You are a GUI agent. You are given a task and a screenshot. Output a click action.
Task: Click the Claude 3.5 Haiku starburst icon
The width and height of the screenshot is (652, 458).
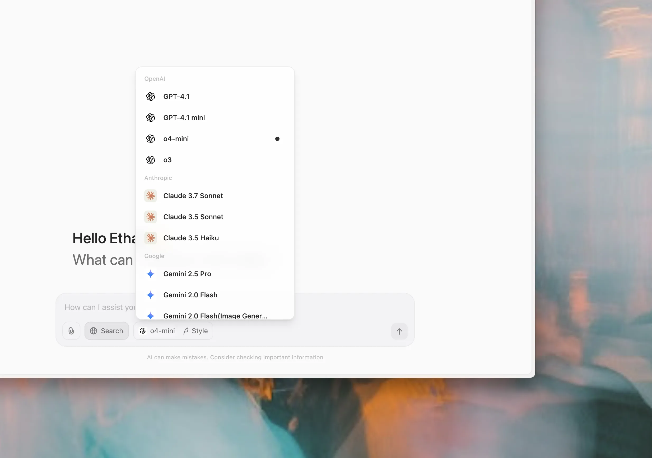point(151,238)
